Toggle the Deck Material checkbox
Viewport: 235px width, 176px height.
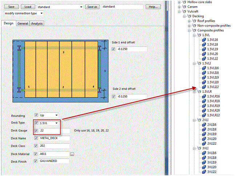click(36, 154)
